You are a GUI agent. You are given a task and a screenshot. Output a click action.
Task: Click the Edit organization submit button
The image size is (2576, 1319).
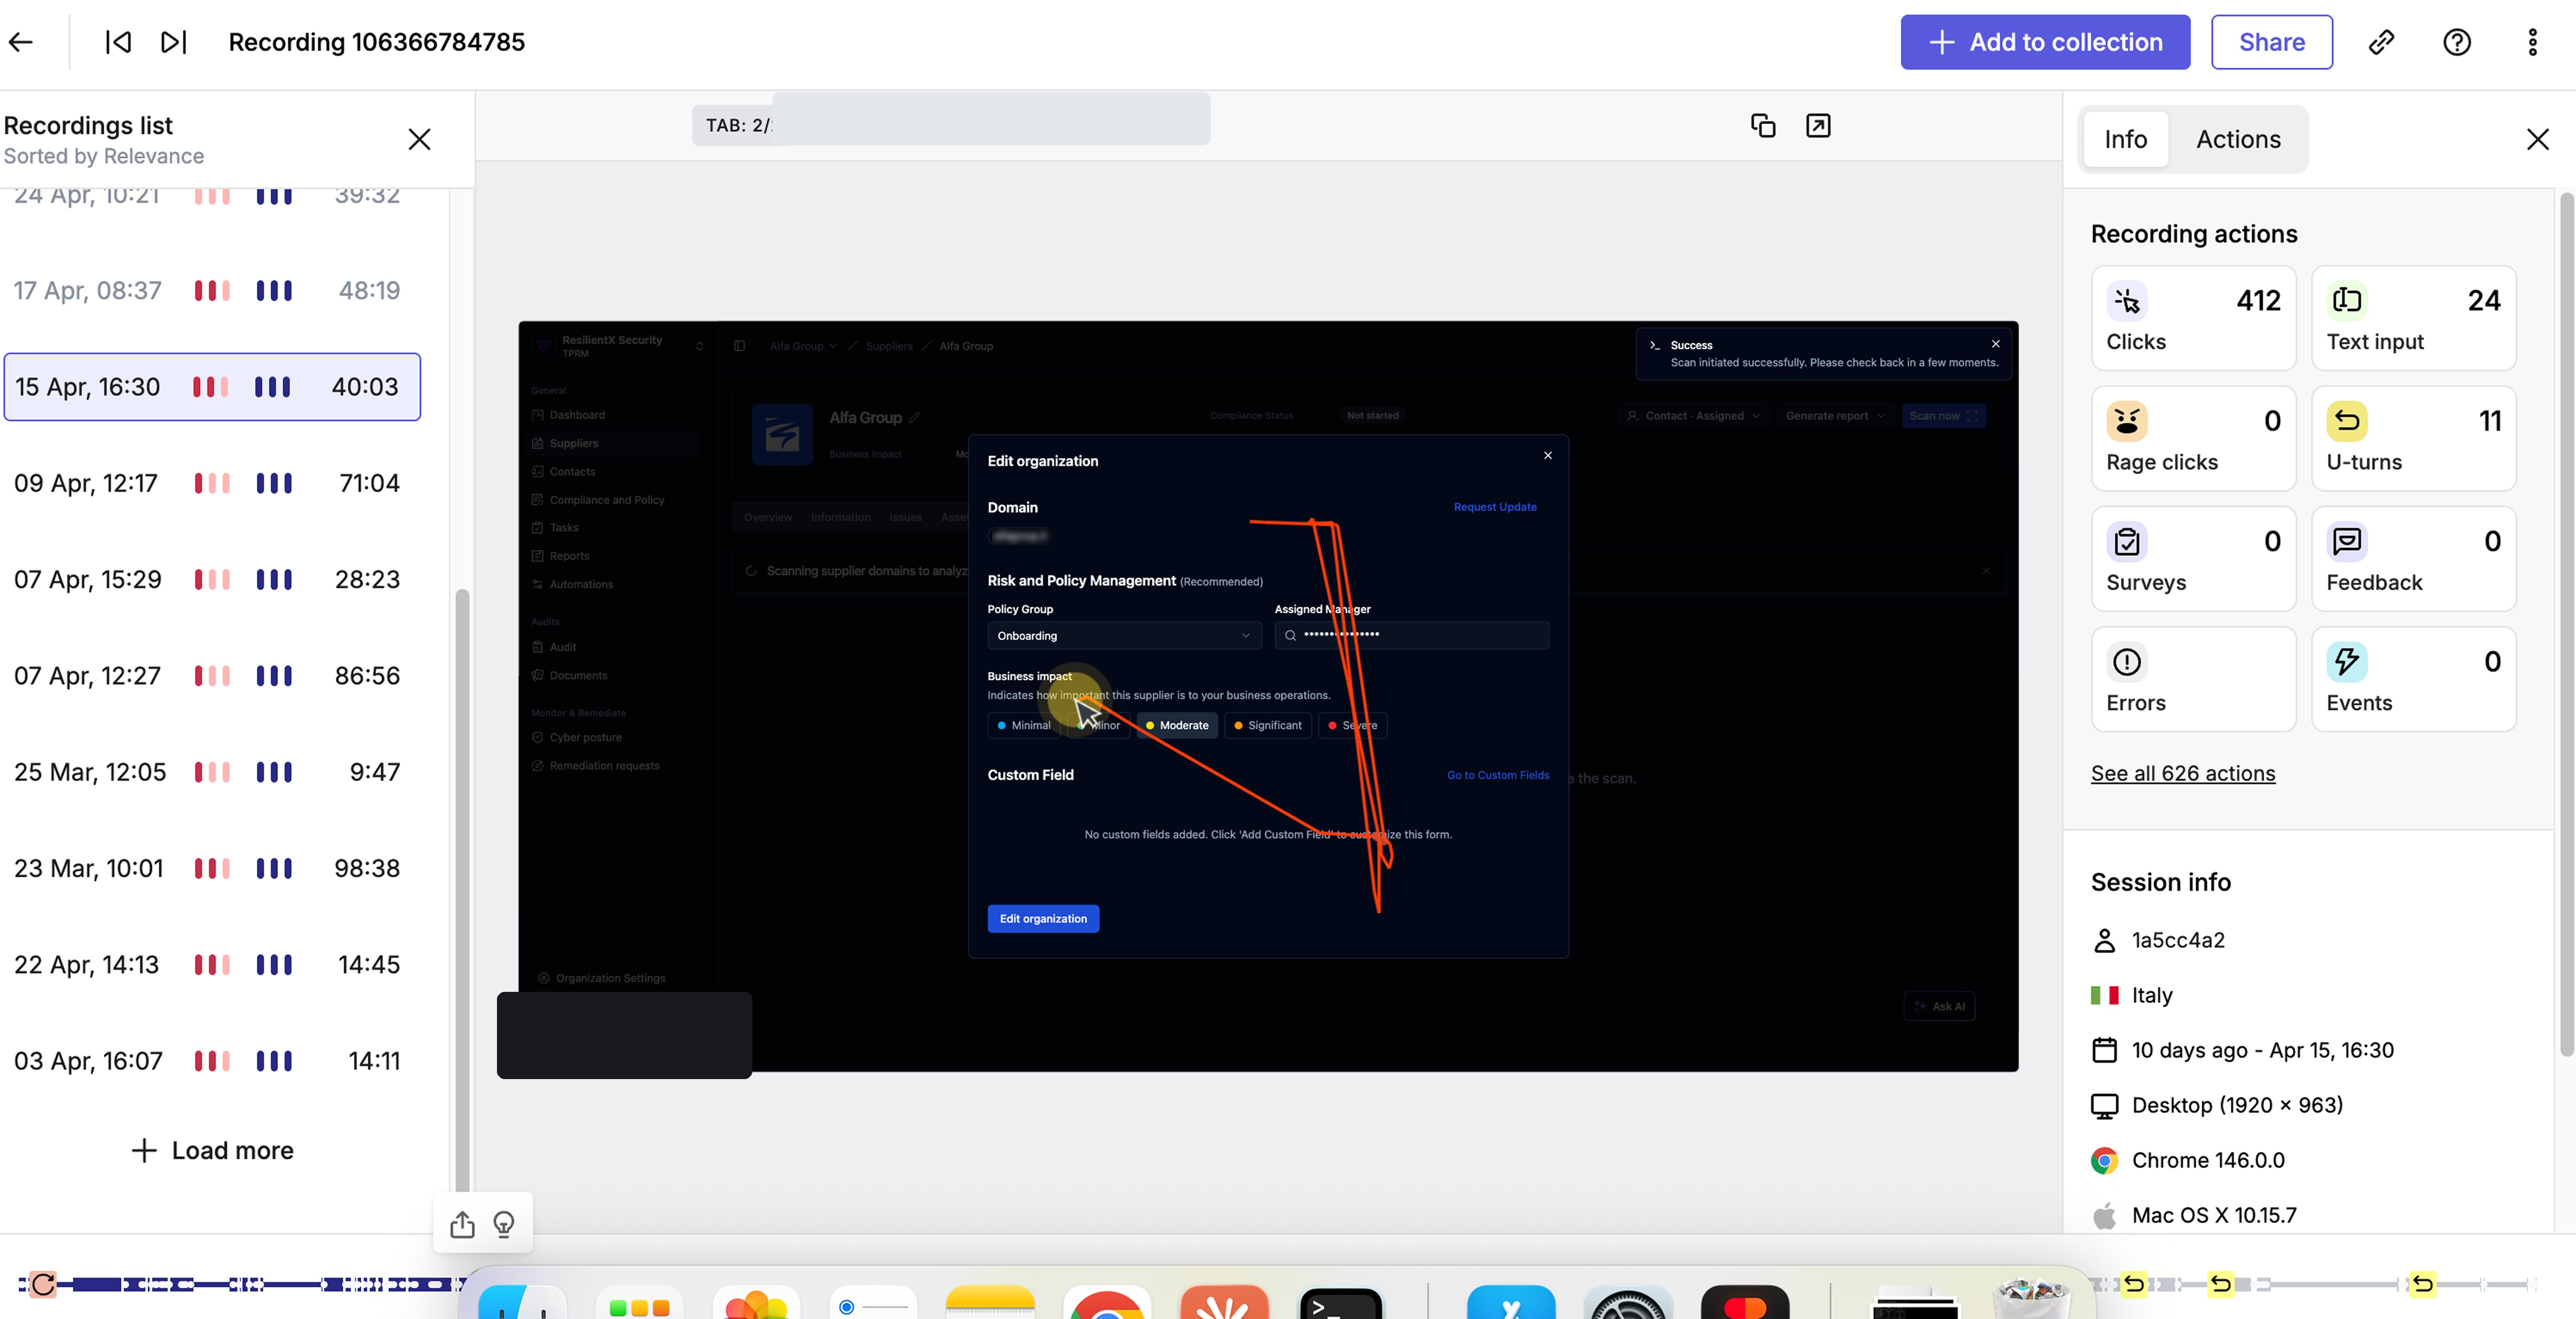[1043, 919]
